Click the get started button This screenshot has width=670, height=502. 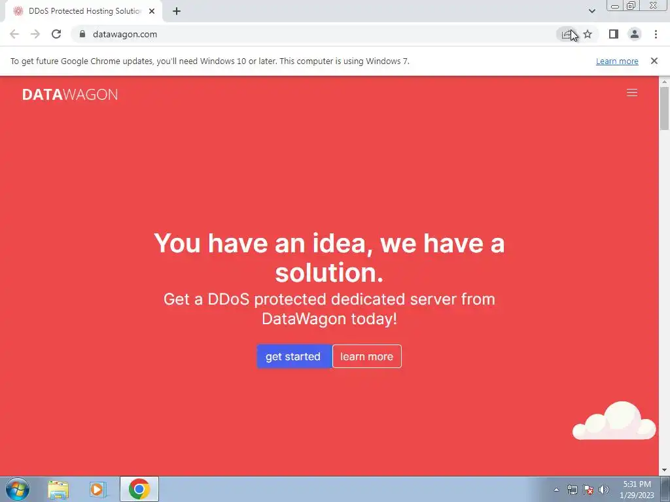(x=294, y=356)
